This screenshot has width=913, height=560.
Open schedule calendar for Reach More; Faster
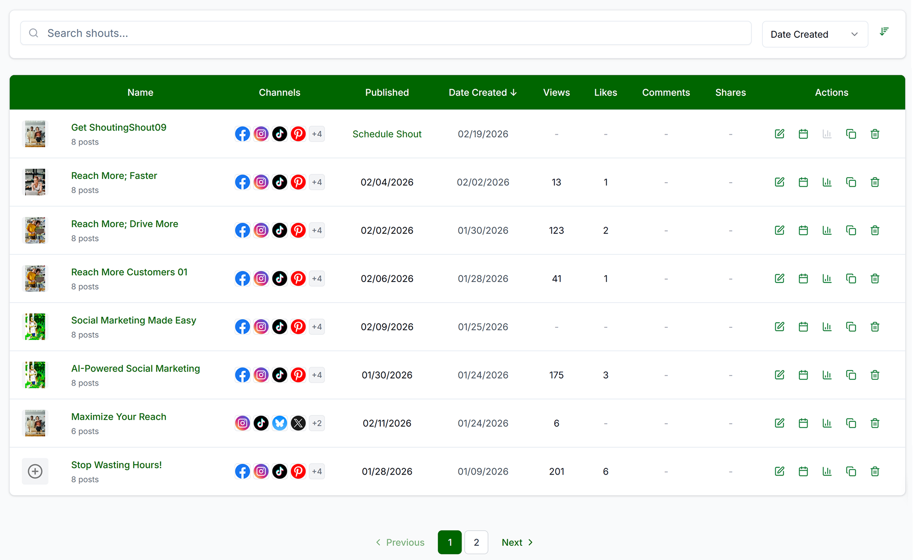coord(803,182)
